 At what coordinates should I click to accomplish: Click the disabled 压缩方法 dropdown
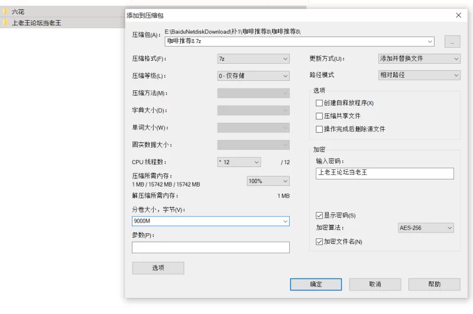(x=253, y=93)
